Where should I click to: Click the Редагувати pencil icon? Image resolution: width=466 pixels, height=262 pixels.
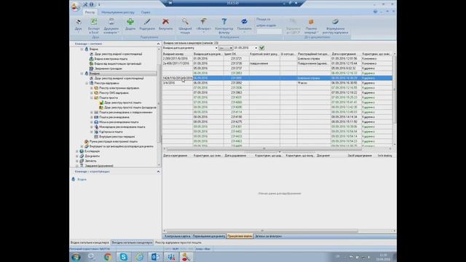[147, 22]
